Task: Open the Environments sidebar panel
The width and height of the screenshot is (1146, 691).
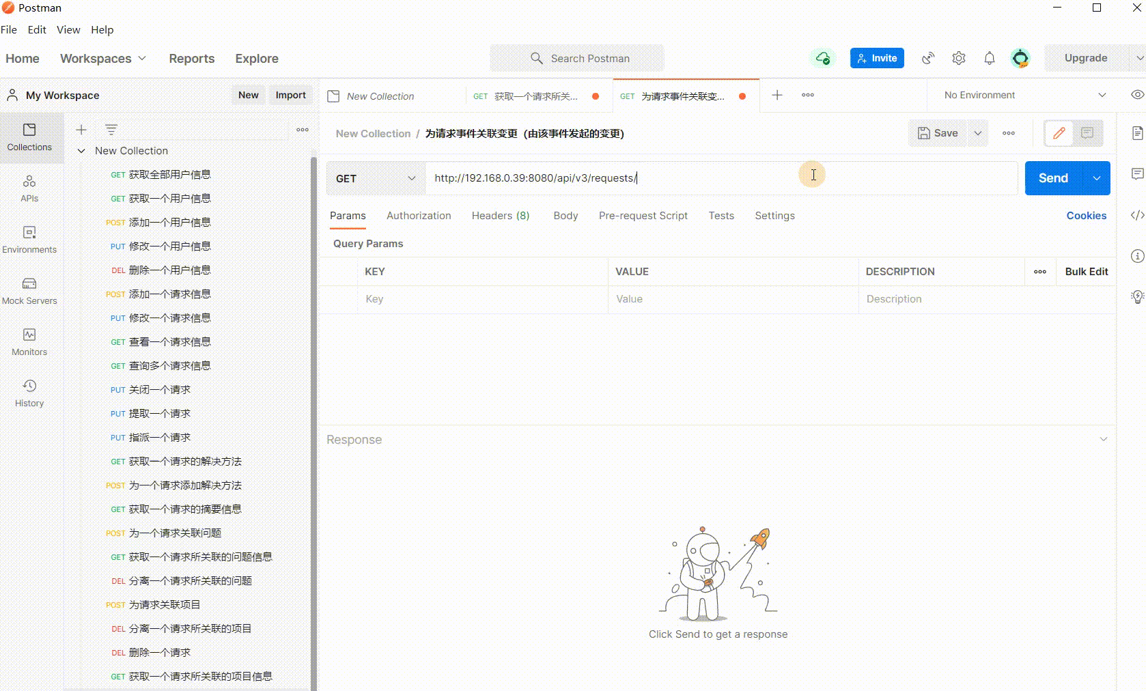Action: tap(29, 240)
